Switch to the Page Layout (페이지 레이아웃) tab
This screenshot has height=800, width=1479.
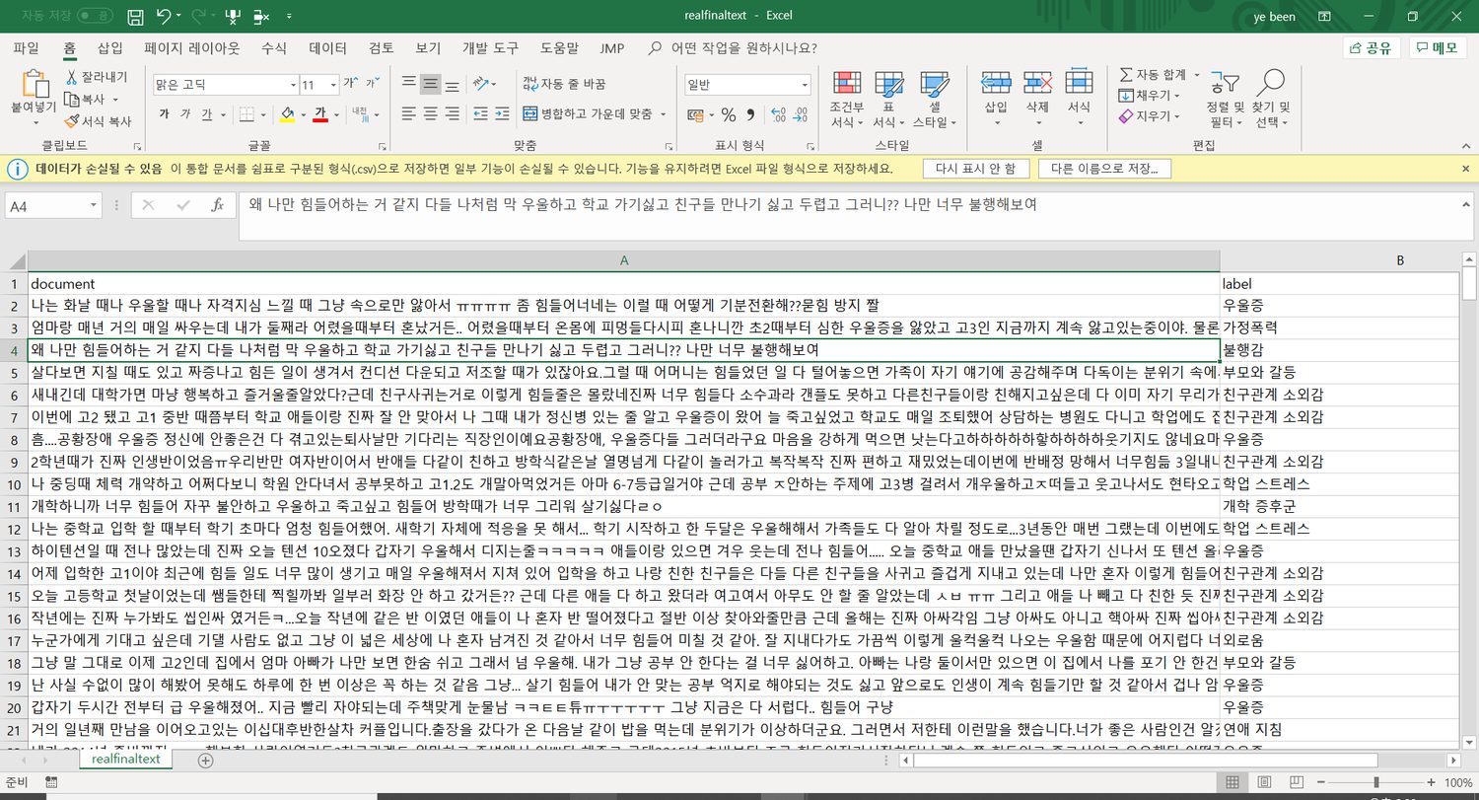pos(191,47)
